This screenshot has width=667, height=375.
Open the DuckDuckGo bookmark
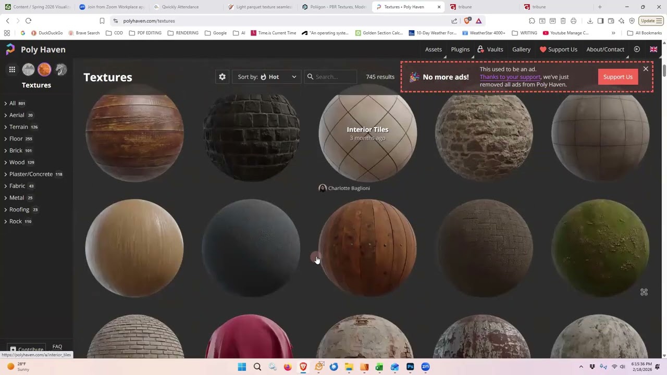tap(47, 33)
